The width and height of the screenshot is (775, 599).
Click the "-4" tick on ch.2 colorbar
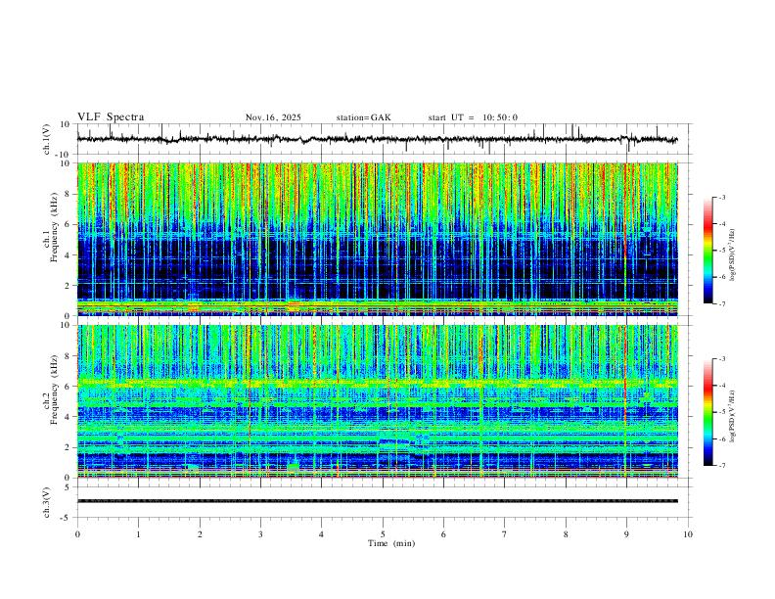(722, 385)
